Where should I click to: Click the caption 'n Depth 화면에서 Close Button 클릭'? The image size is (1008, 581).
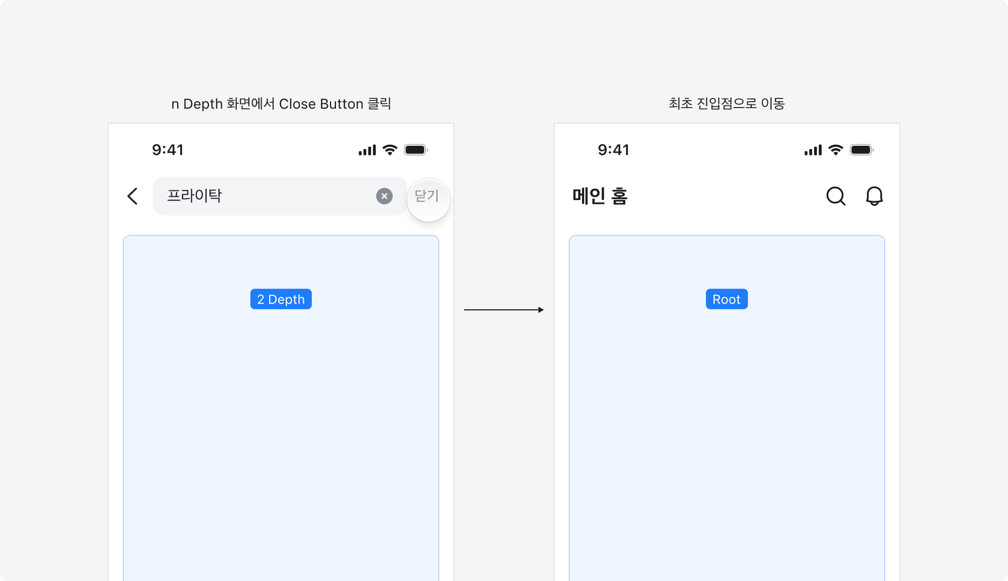pyautogui.click(x=281, y=104)
